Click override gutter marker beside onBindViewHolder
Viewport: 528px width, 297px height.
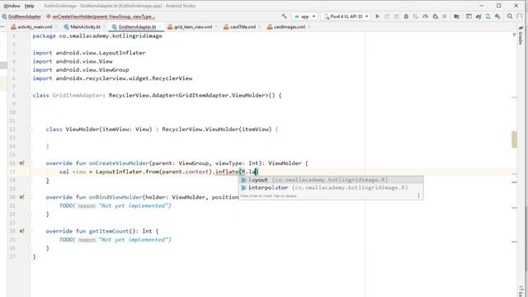point(22,197)
